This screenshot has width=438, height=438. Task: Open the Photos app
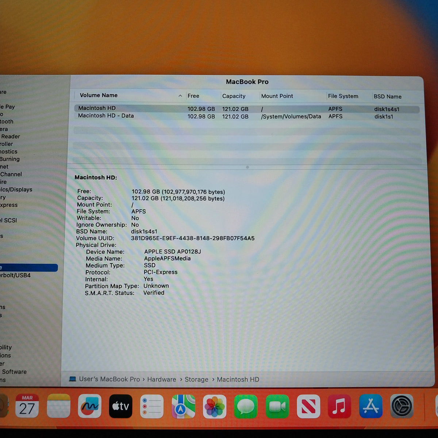coord(215,406)
